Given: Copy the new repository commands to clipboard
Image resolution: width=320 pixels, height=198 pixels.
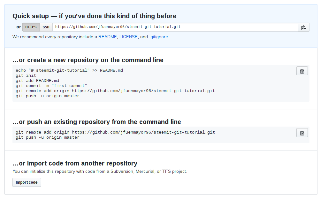Looking at the screenshot, I should 302,71.
